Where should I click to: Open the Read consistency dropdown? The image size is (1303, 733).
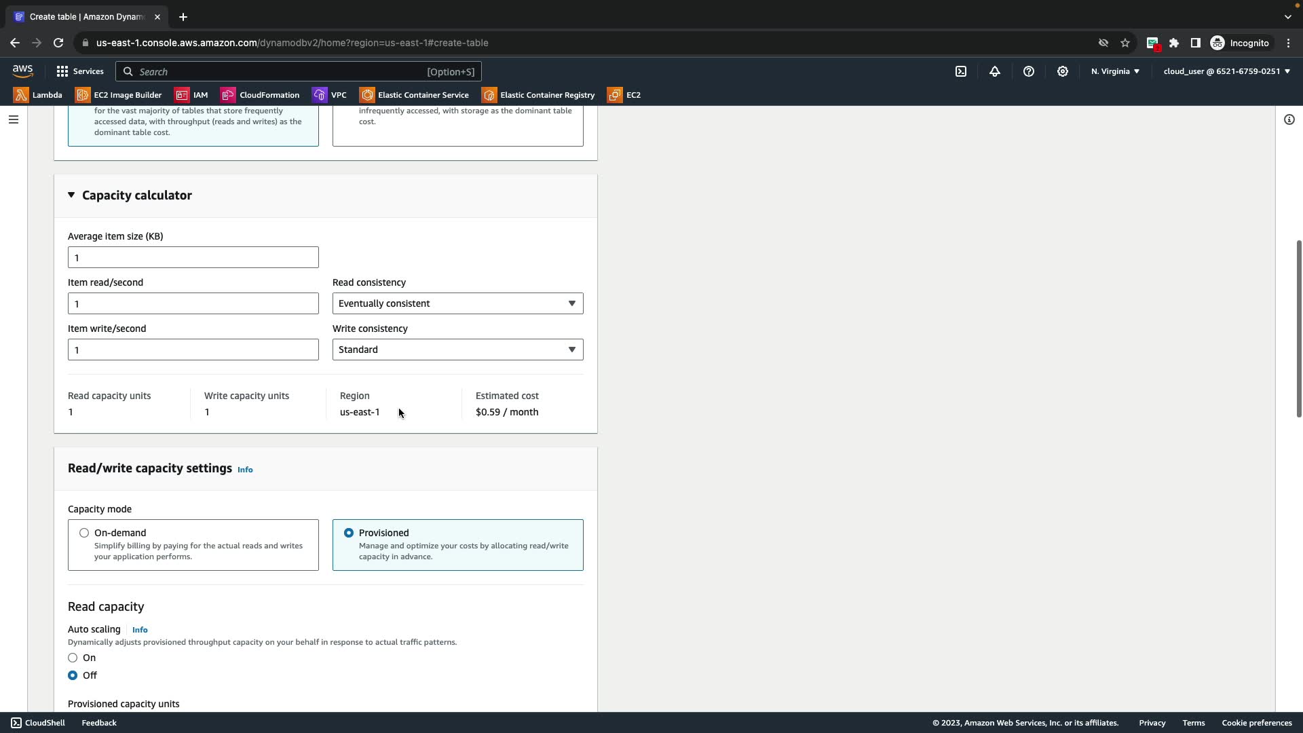point(457,303)
